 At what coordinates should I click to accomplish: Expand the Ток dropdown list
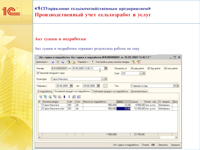(174, 86)
